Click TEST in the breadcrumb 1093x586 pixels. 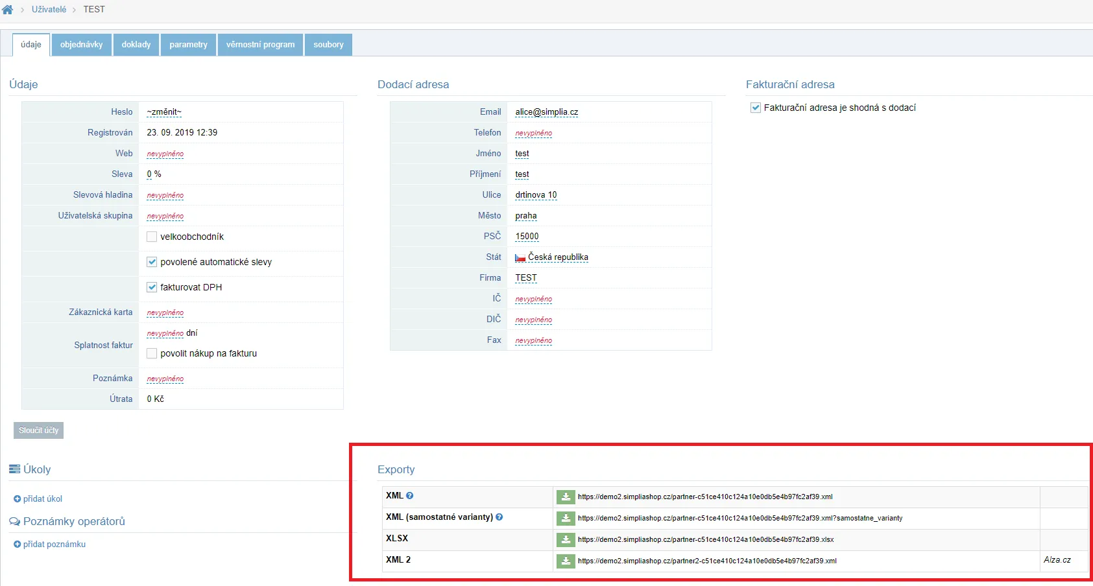click(94, 10)
